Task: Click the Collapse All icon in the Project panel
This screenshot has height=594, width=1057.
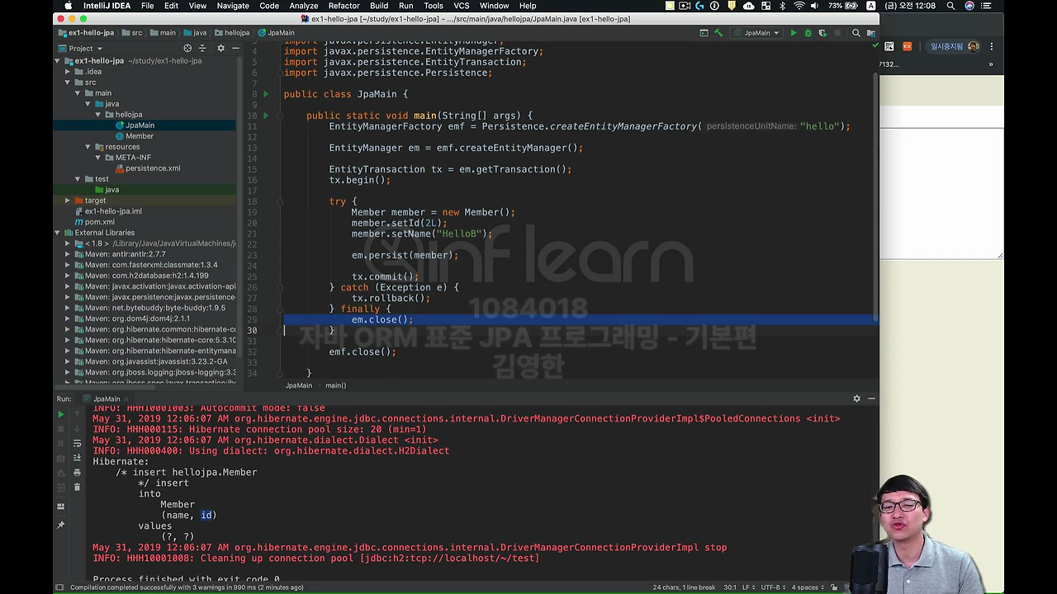Action: [202, 48]
